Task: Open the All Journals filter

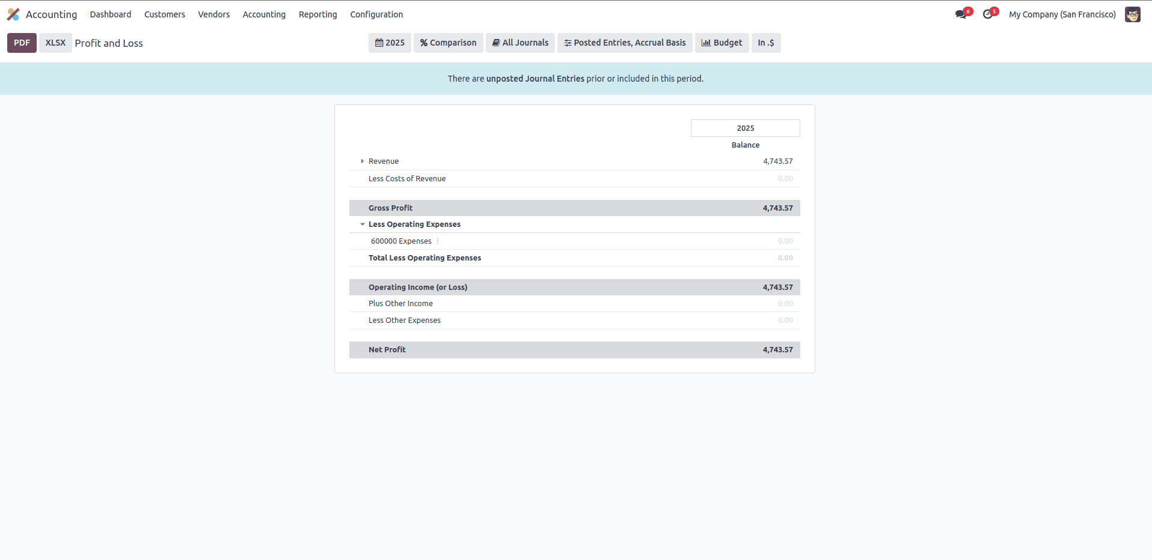Action: (520, 43)
